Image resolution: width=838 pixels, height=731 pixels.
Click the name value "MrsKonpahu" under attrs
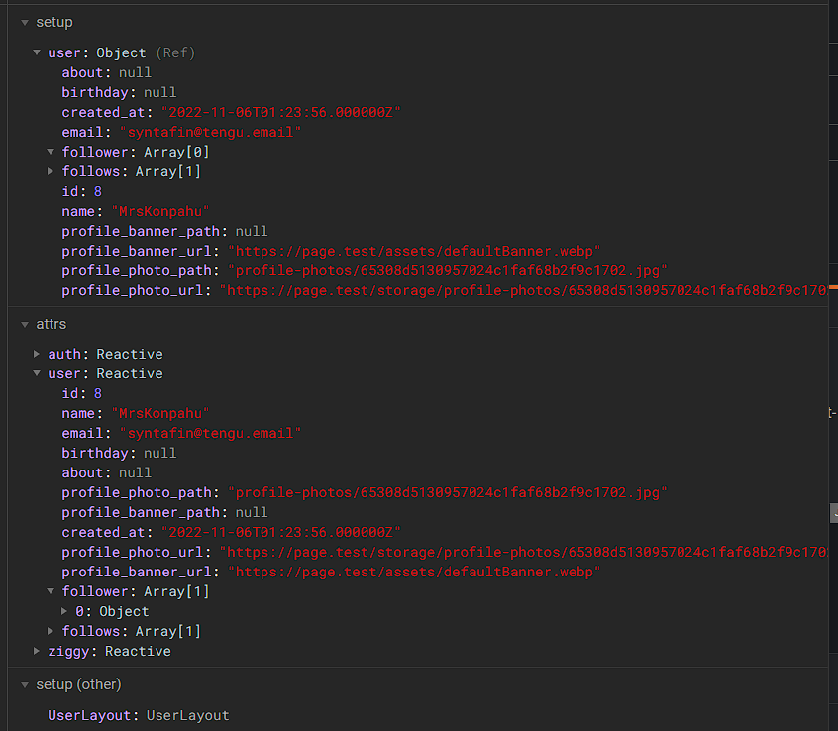[159, 413]
